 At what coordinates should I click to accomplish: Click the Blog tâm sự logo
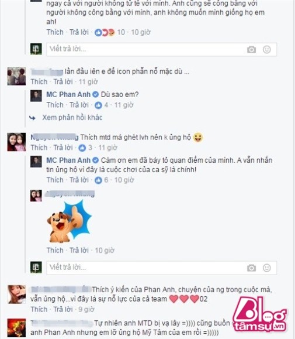(259, 314)
